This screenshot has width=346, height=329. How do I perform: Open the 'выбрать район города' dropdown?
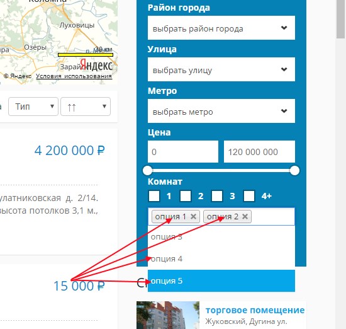pyautogui.click(x=221, y=28)
